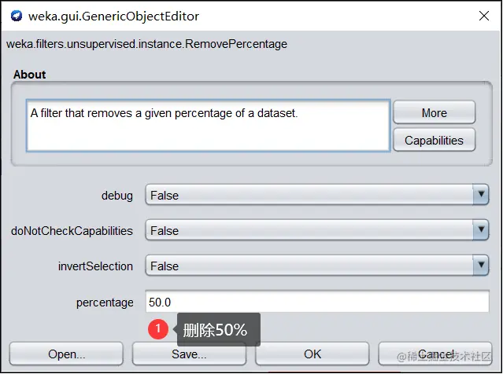This screenshot has width=503, height=374.
Task: Click the percentage label text
Action: (105, 302)
